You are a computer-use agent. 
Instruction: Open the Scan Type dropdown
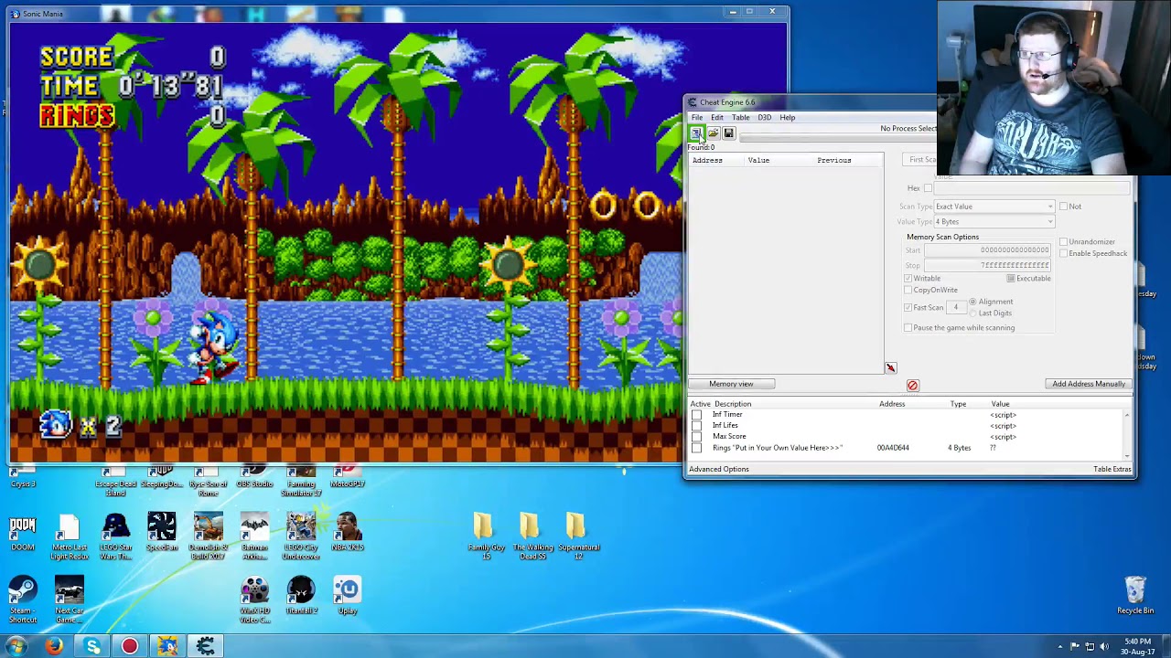click(x=994, y=207)
